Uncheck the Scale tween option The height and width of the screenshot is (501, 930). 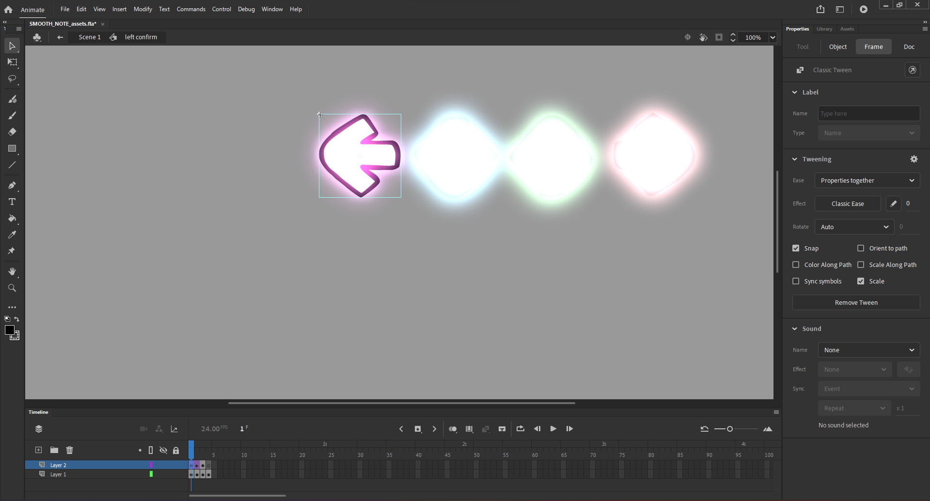coord(861,281)
